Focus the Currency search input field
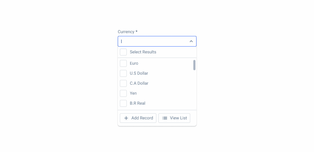 (153, 41)
